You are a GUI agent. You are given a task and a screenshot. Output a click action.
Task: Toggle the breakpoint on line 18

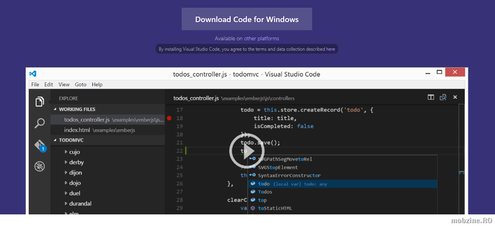point(169,118)
